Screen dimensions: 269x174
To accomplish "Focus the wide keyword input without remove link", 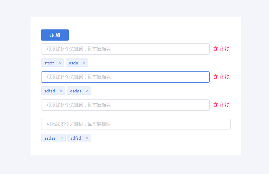I will click(136, 124).
